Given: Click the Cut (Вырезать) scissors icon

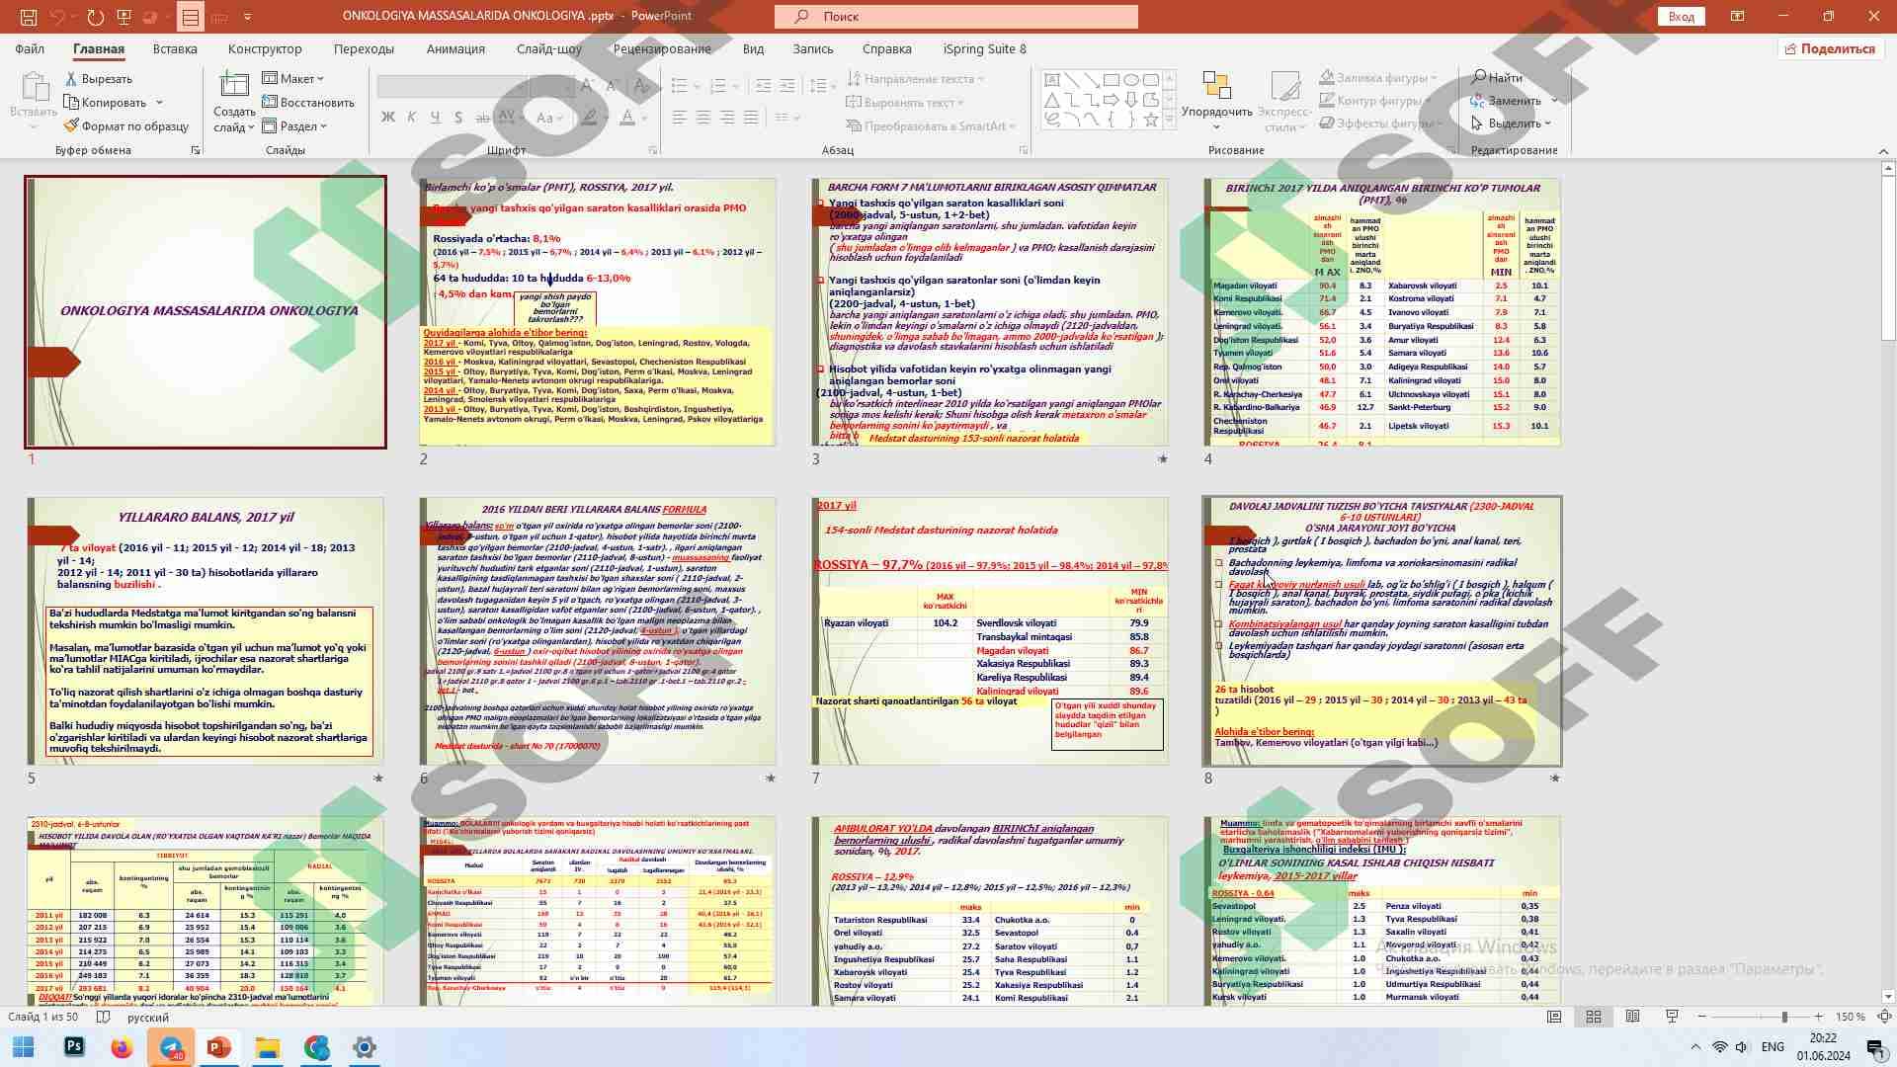Looking at the screenshot, I should [x=71, y=79].
